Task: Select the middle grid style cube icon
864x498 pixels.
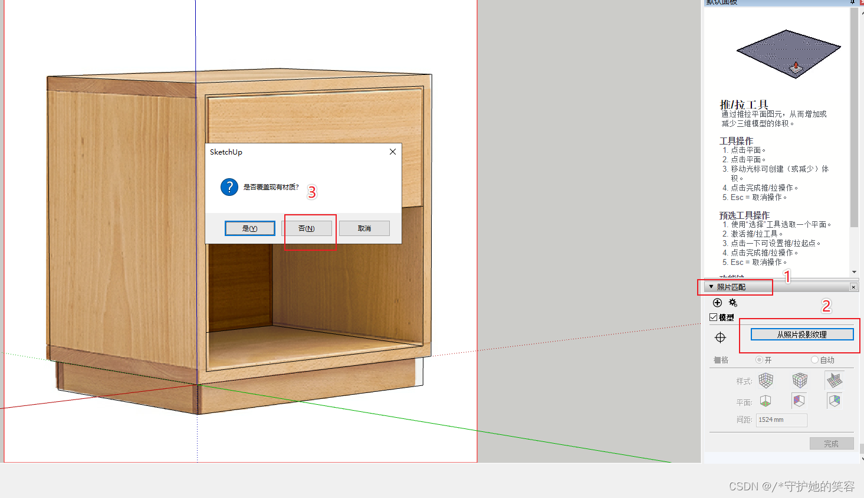Action: pyautogui.click(x=800, y=381)
